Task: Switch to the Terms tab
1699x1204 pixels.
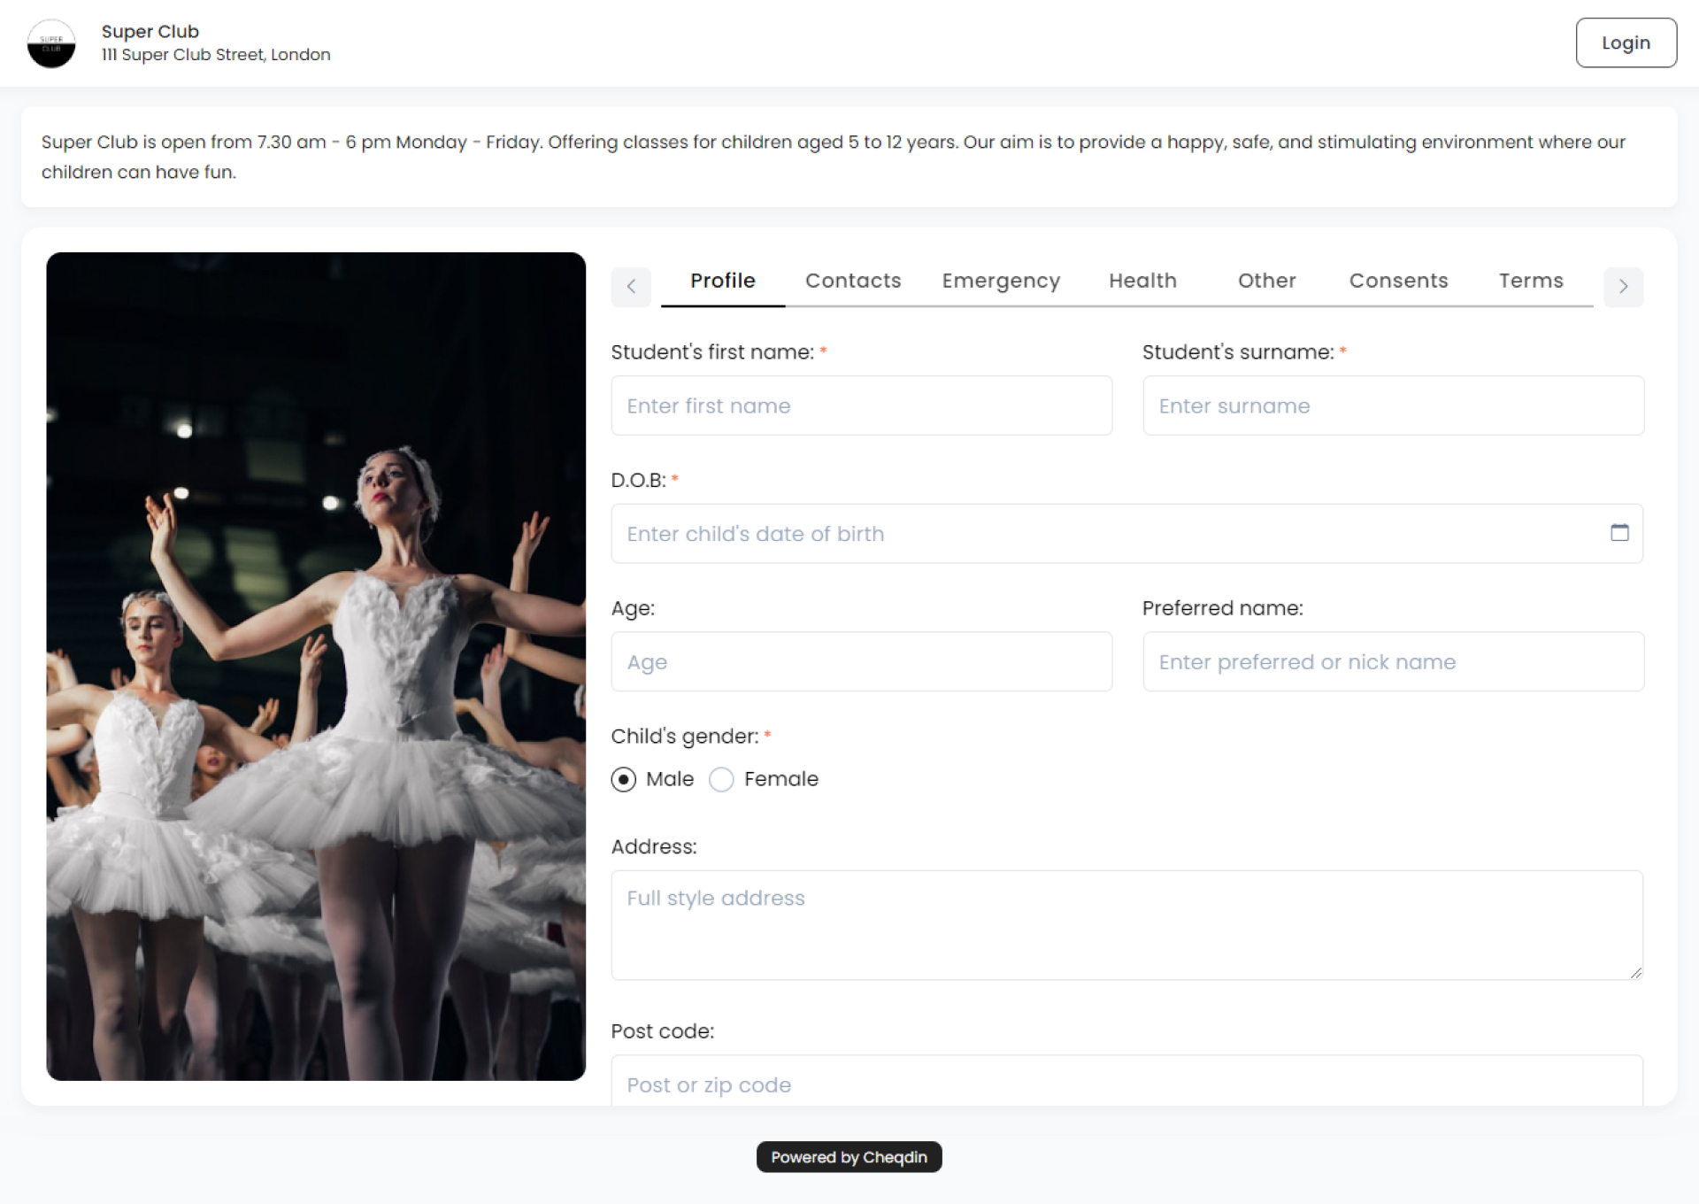Action: pyautogui.click(x=1530, y=281)
